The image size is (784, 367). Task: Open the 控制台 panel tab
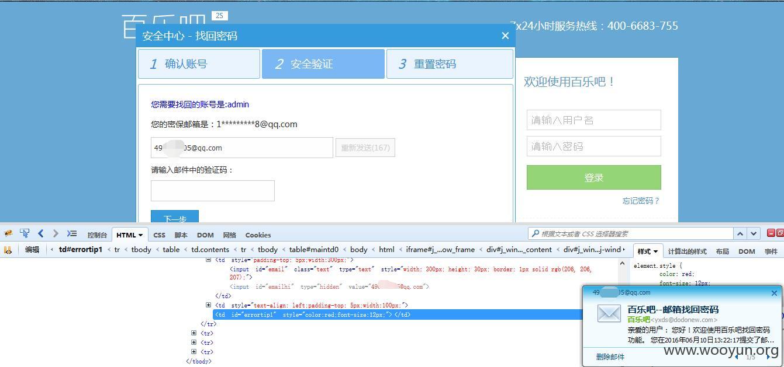click(x=97, y=235)
